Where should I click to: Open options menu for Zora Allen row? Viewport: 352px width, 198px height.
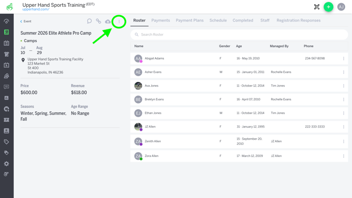coord(344,156)
